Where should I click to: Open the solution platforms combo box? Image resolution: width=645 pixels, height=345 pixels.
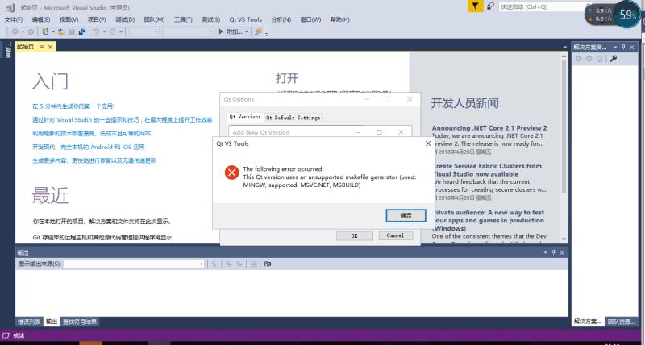pos(188,31)
